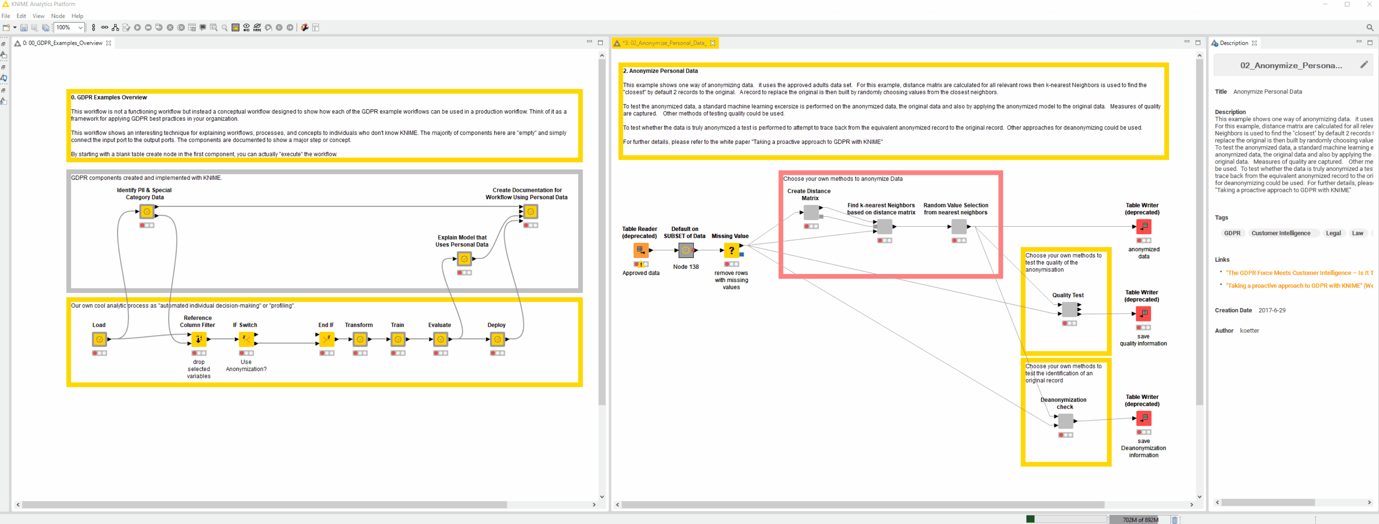This screenshot has height=524, width=1379.
Task: Click the layout editor toolbar icon
Action: coord(316,27)
